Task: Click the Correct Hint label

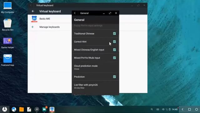Action: point(80,42)
